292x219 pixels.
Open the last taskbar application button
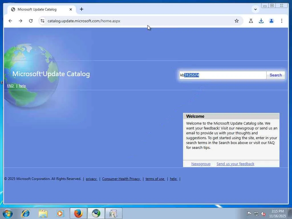coord(113,213)
